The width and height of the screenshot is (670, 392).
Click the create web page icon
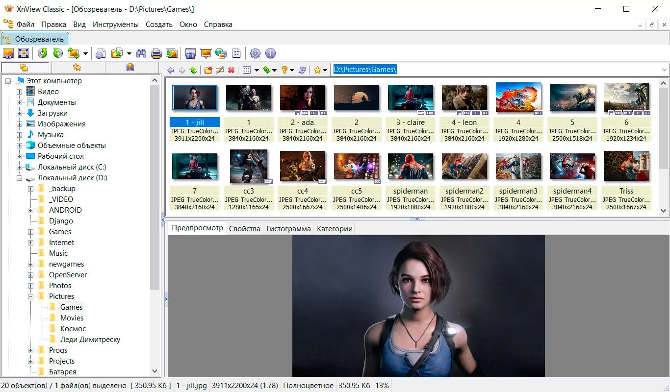[x=221, y=53]
